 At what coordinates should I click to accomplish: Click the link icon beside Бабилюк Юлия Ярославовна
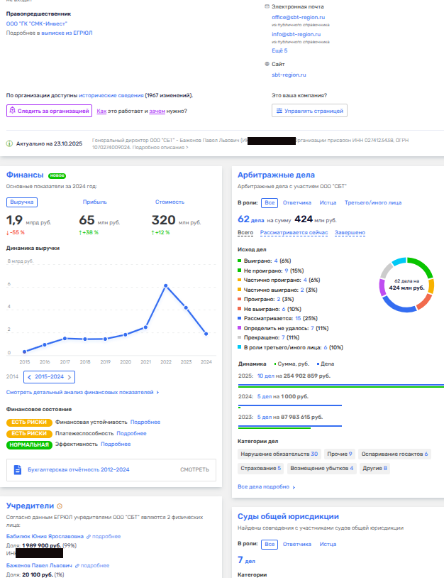[x=88, y=536]
